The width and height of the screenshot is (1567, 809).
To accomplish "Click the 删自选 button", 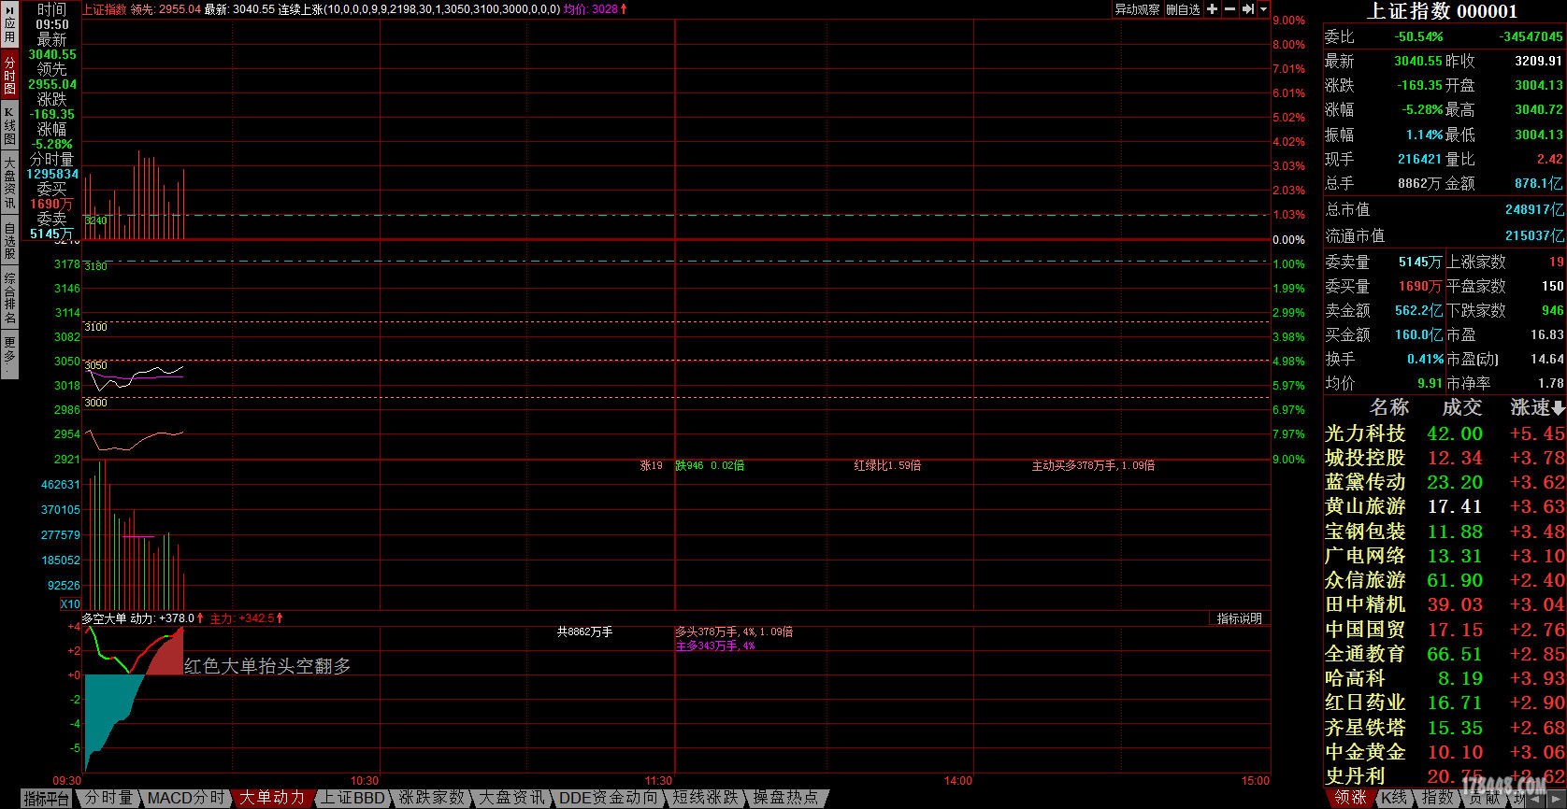I will (x=1183, y=9).
